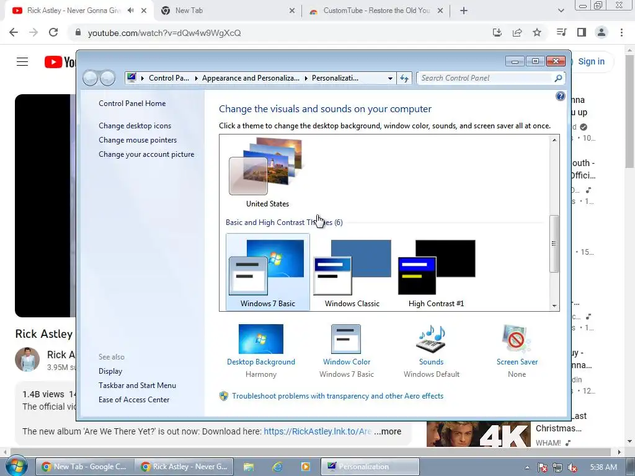Open Ease of Access Center link
635x476 pixels.
pyautogui.click(x=134, y=400)
